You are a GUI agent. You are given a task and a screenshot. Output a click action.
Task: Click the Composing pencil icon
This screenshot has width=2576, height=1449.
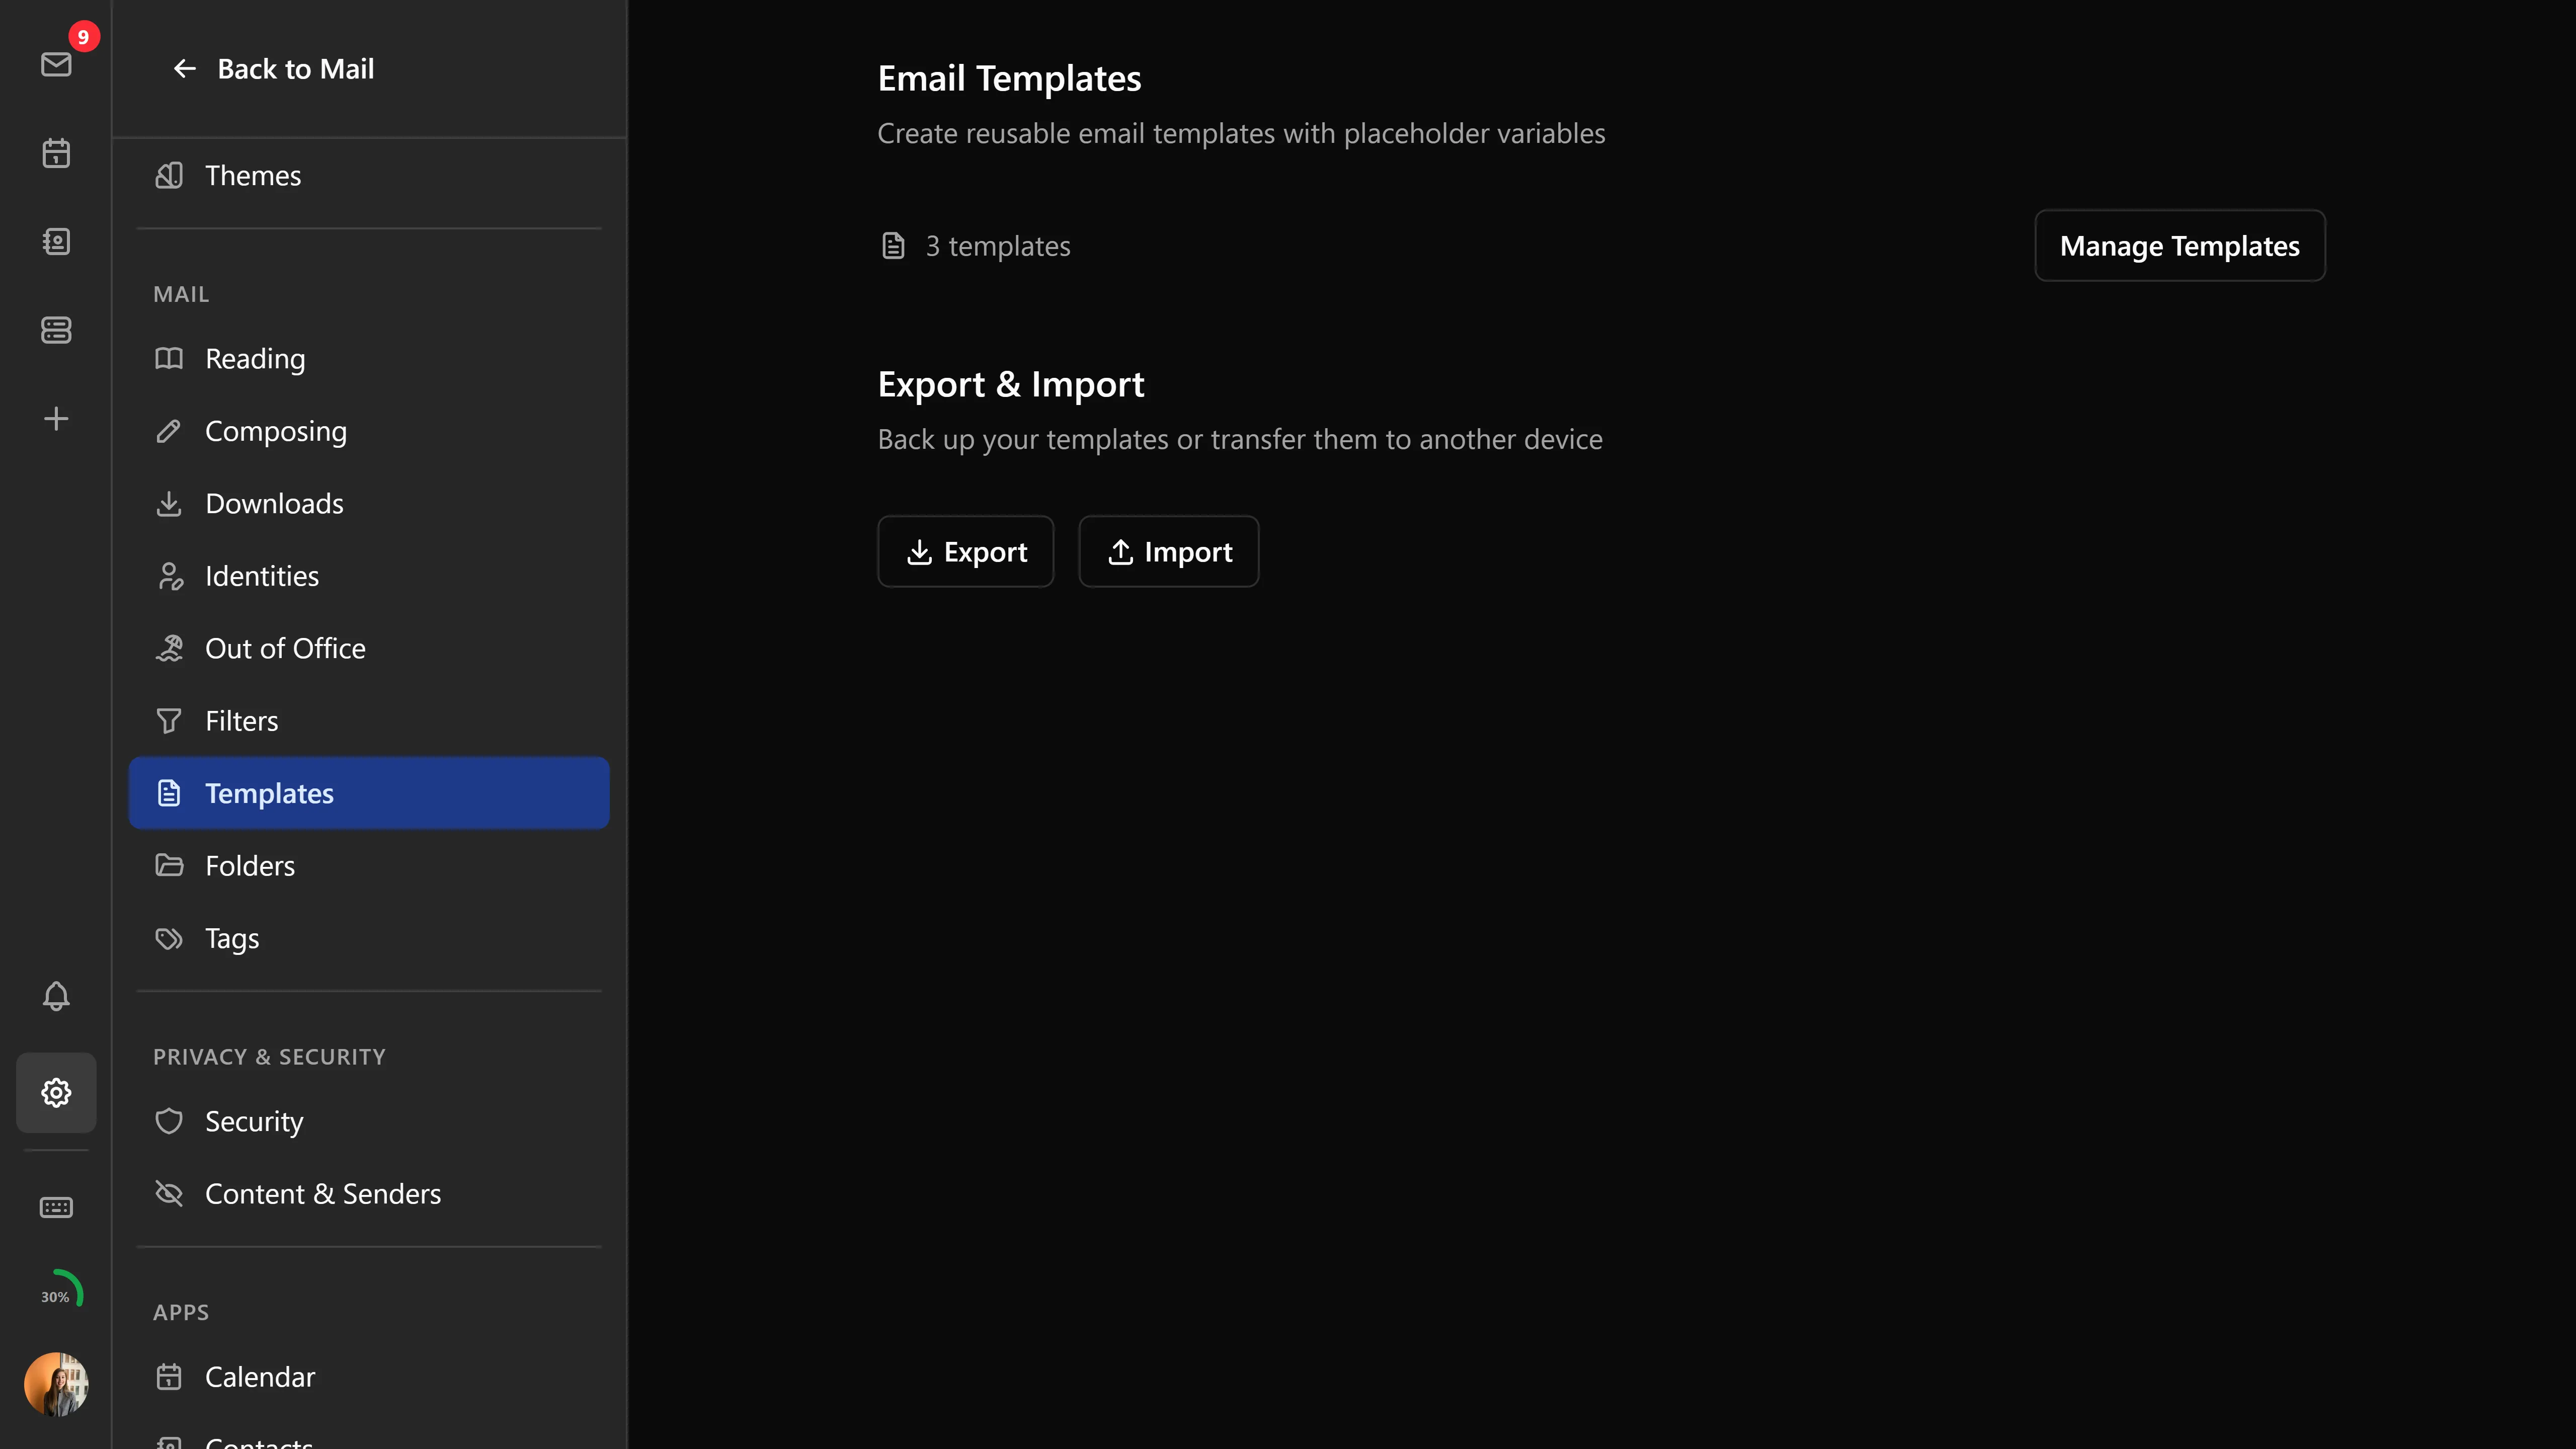(169, 431)
